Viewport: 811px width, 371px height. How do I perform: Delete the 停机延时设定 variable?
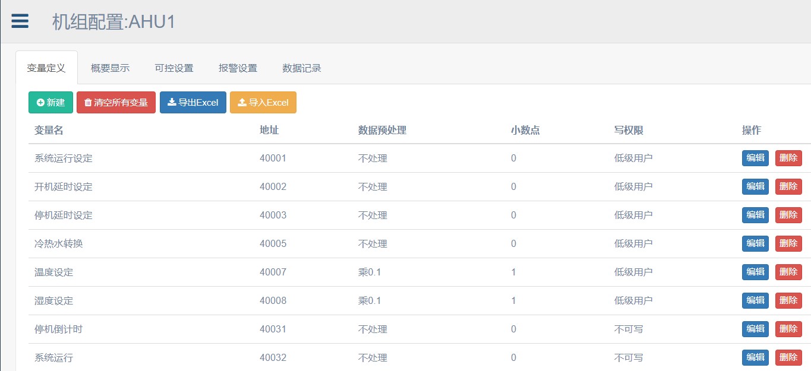pos(788,215)
